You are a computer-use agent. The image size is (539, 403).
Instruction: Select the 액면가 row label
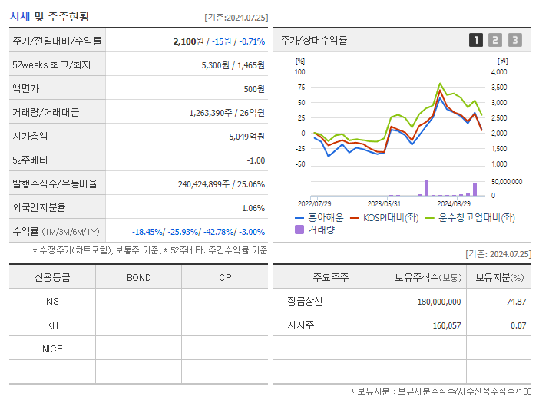tap(26, 88)
